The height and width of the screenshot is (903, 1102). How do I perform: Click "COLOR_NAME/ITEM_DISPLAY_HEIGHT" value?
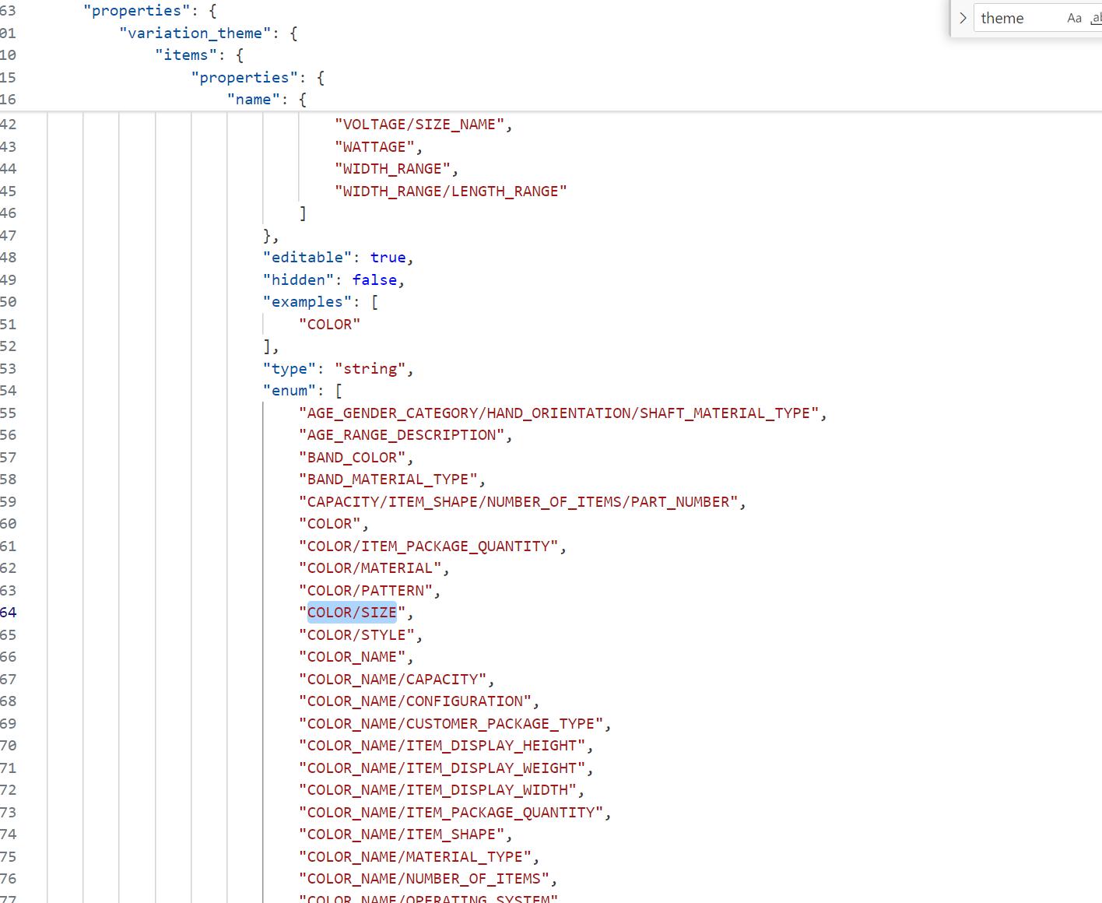[x=442, y=746]
